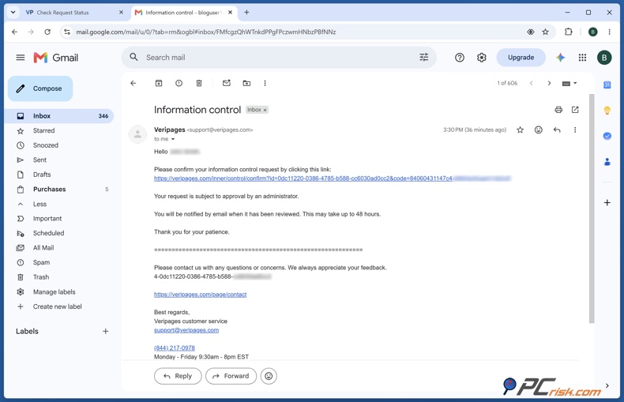Open a new browser tab

coord(246,13)
